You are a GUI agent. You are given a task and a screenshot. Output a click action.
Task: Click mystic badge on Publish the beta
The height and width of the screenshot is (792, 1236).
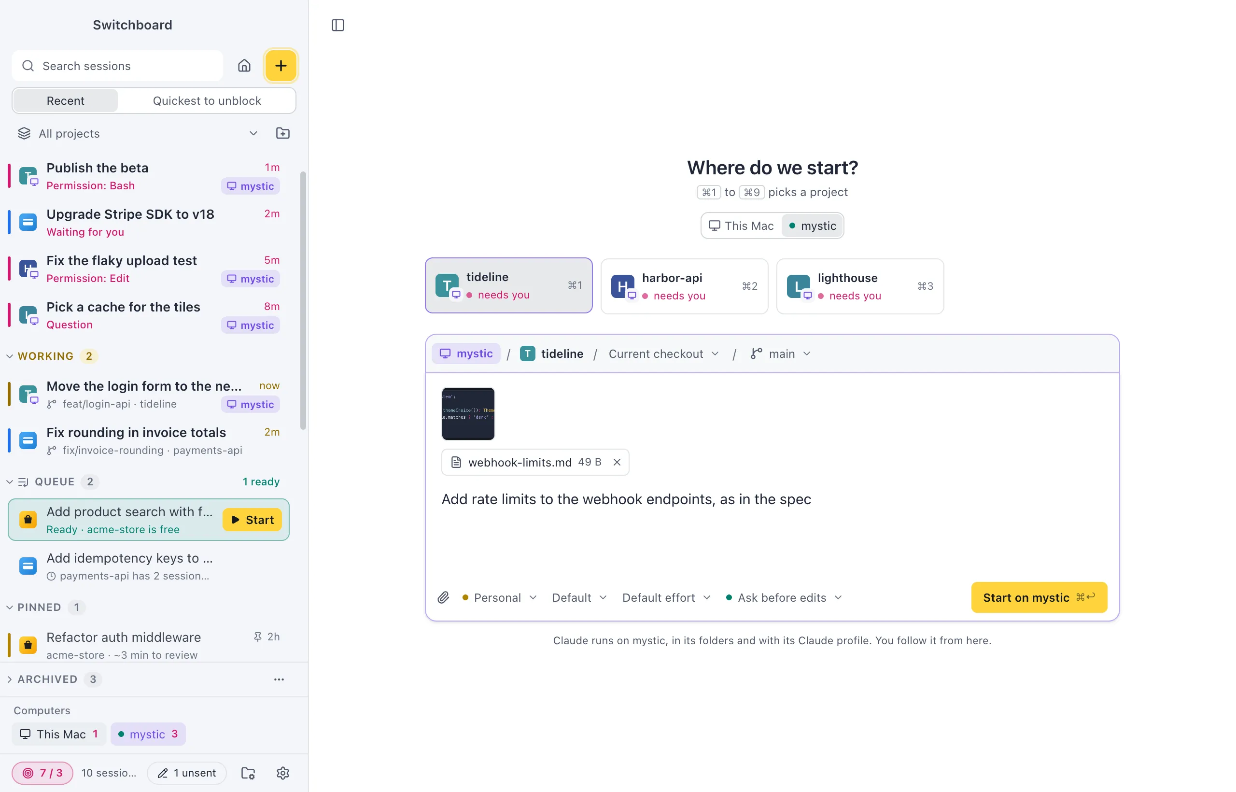click(251, 186)
